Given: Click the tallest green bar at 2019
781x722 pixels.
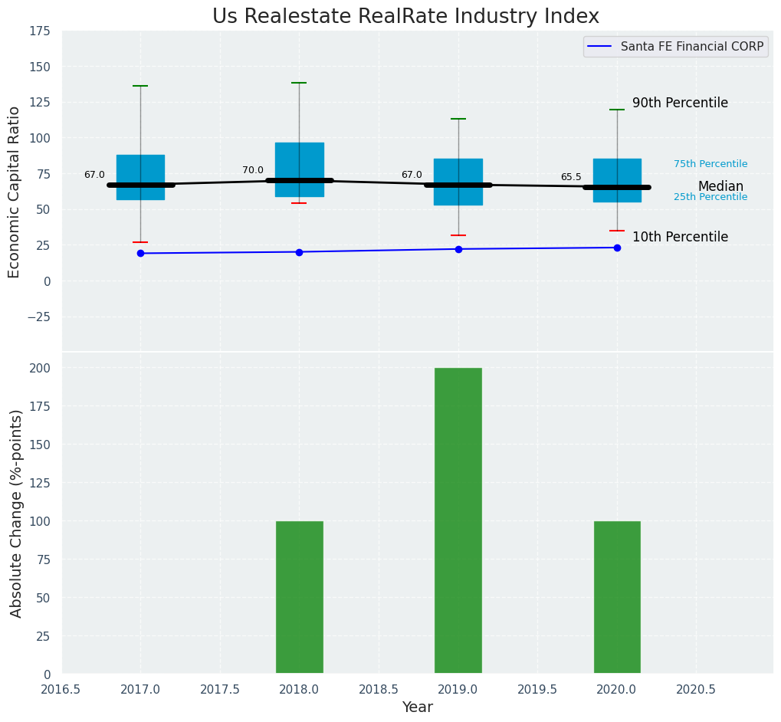Looking at the screenshot, I should (x=458, y=520).
